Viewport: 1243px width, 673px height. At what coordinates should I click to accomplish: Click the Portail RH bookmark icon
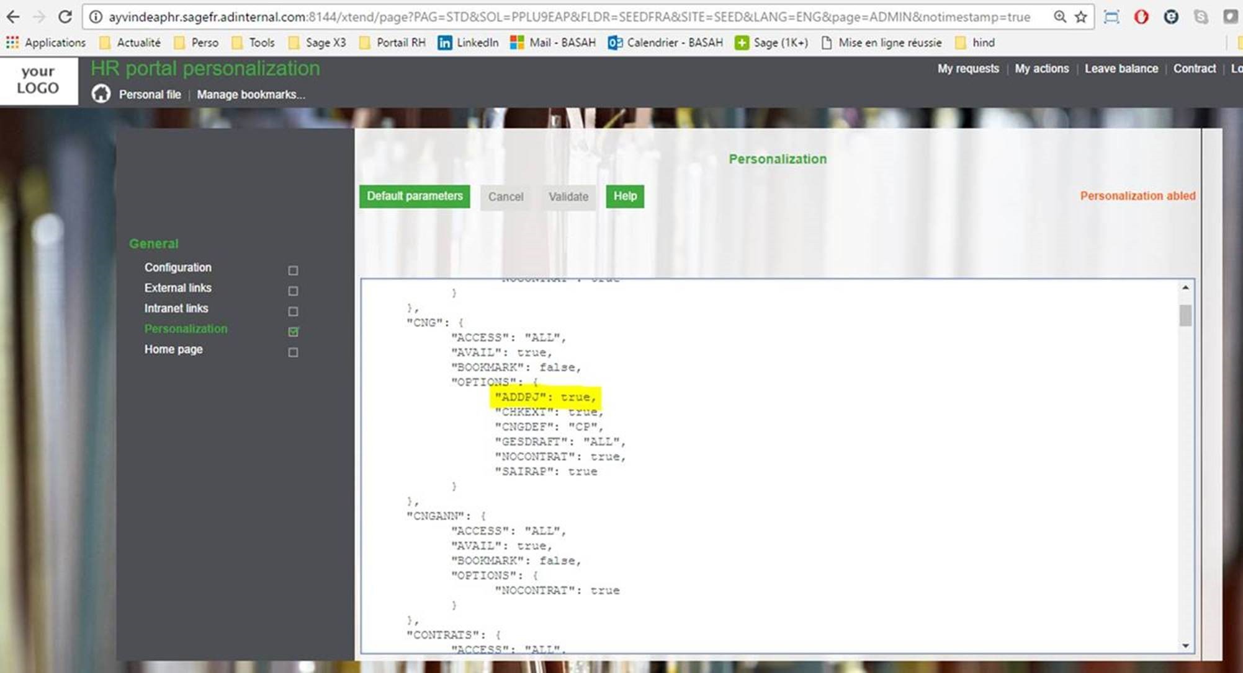(x=369, y=42)
